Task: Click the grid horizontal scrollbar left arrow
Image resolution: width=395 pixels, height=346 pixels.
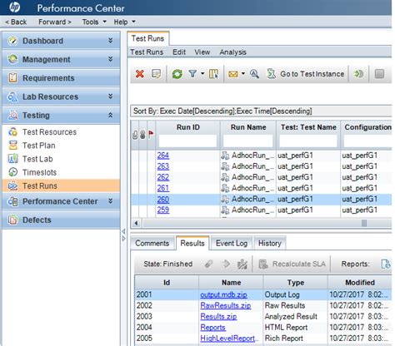Action: pos(136,223)
